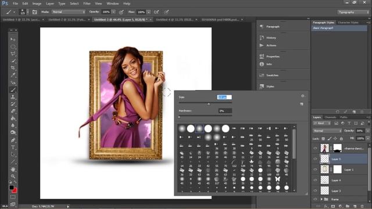The height and width of the screenshot is (209, 372).
Task: Click the brush Hardness slider
Action: tap(205, 117)
